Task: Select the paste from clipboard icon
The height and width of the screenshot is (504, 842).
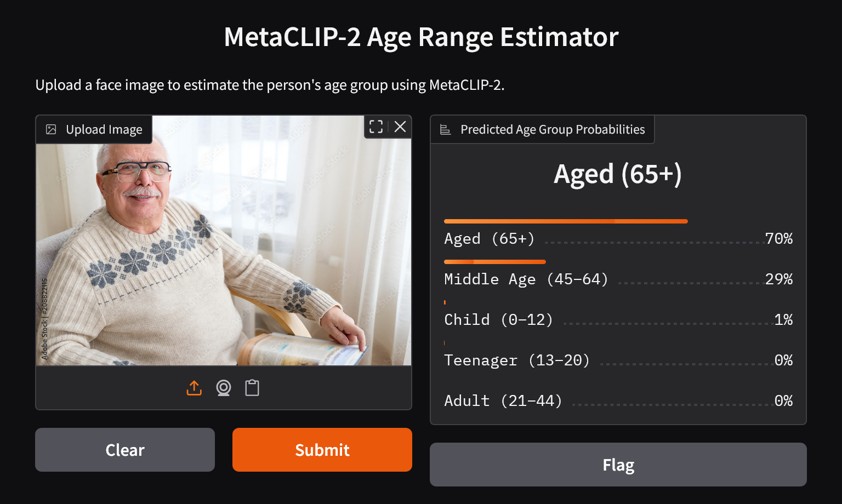Action: coord(252,388)
